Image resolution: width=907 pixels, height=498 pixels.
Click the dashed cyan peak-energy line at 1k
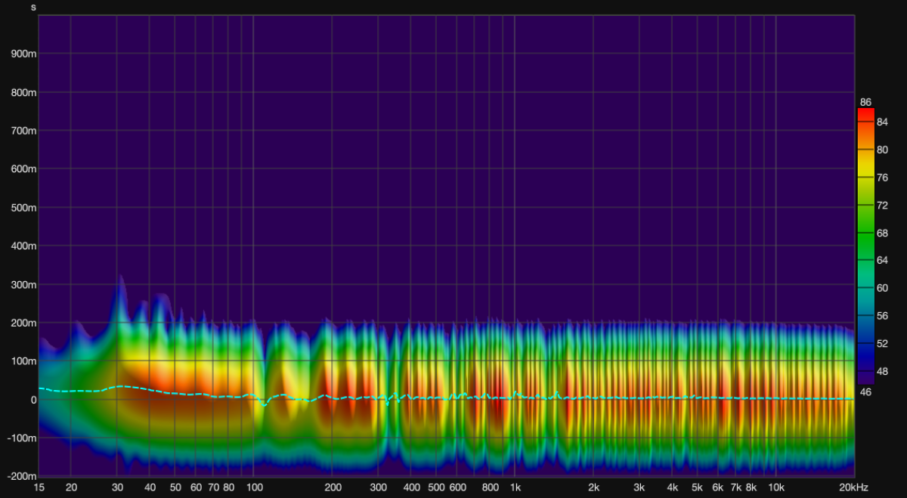click(x=515, y=394)
